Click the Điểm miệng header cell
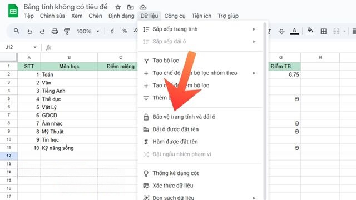Screen dimensions: 356x200 [117, 66]
